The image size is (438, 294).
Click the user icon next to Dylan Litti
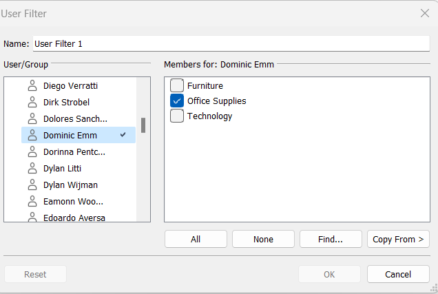coord(32,169)
